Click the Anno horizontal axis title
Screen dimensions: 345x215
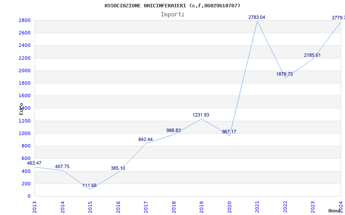point(335,211)
